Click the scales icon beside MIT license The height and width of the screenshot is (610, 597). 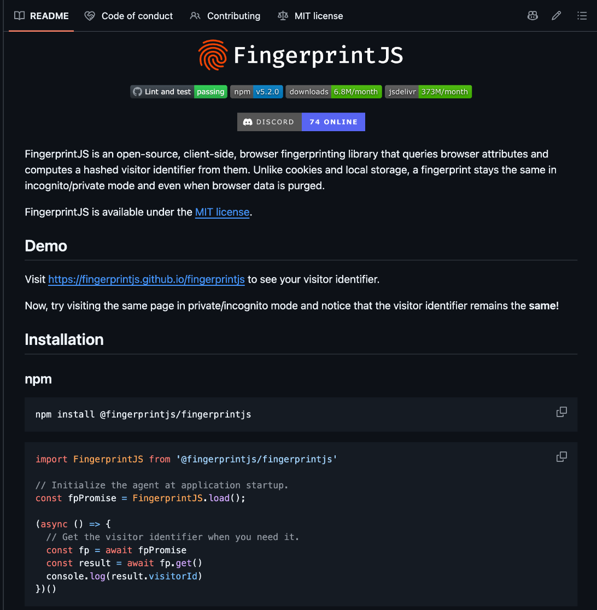pos(283,15)
